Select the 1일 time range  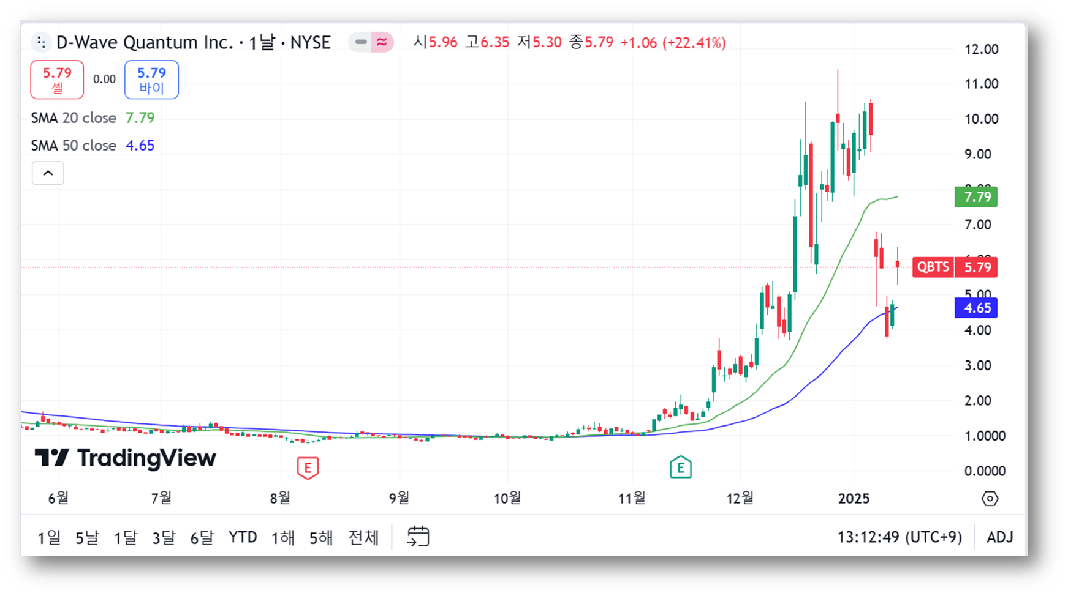tap(49, 538)
